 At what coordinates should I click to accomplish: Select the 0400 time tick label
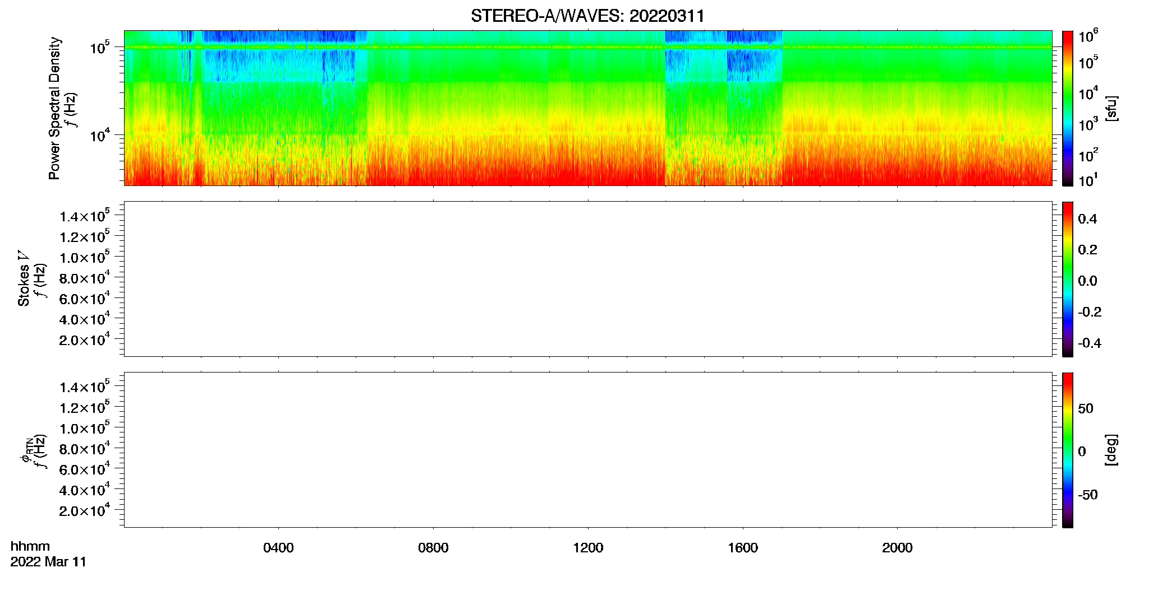[x=278, y=548]
